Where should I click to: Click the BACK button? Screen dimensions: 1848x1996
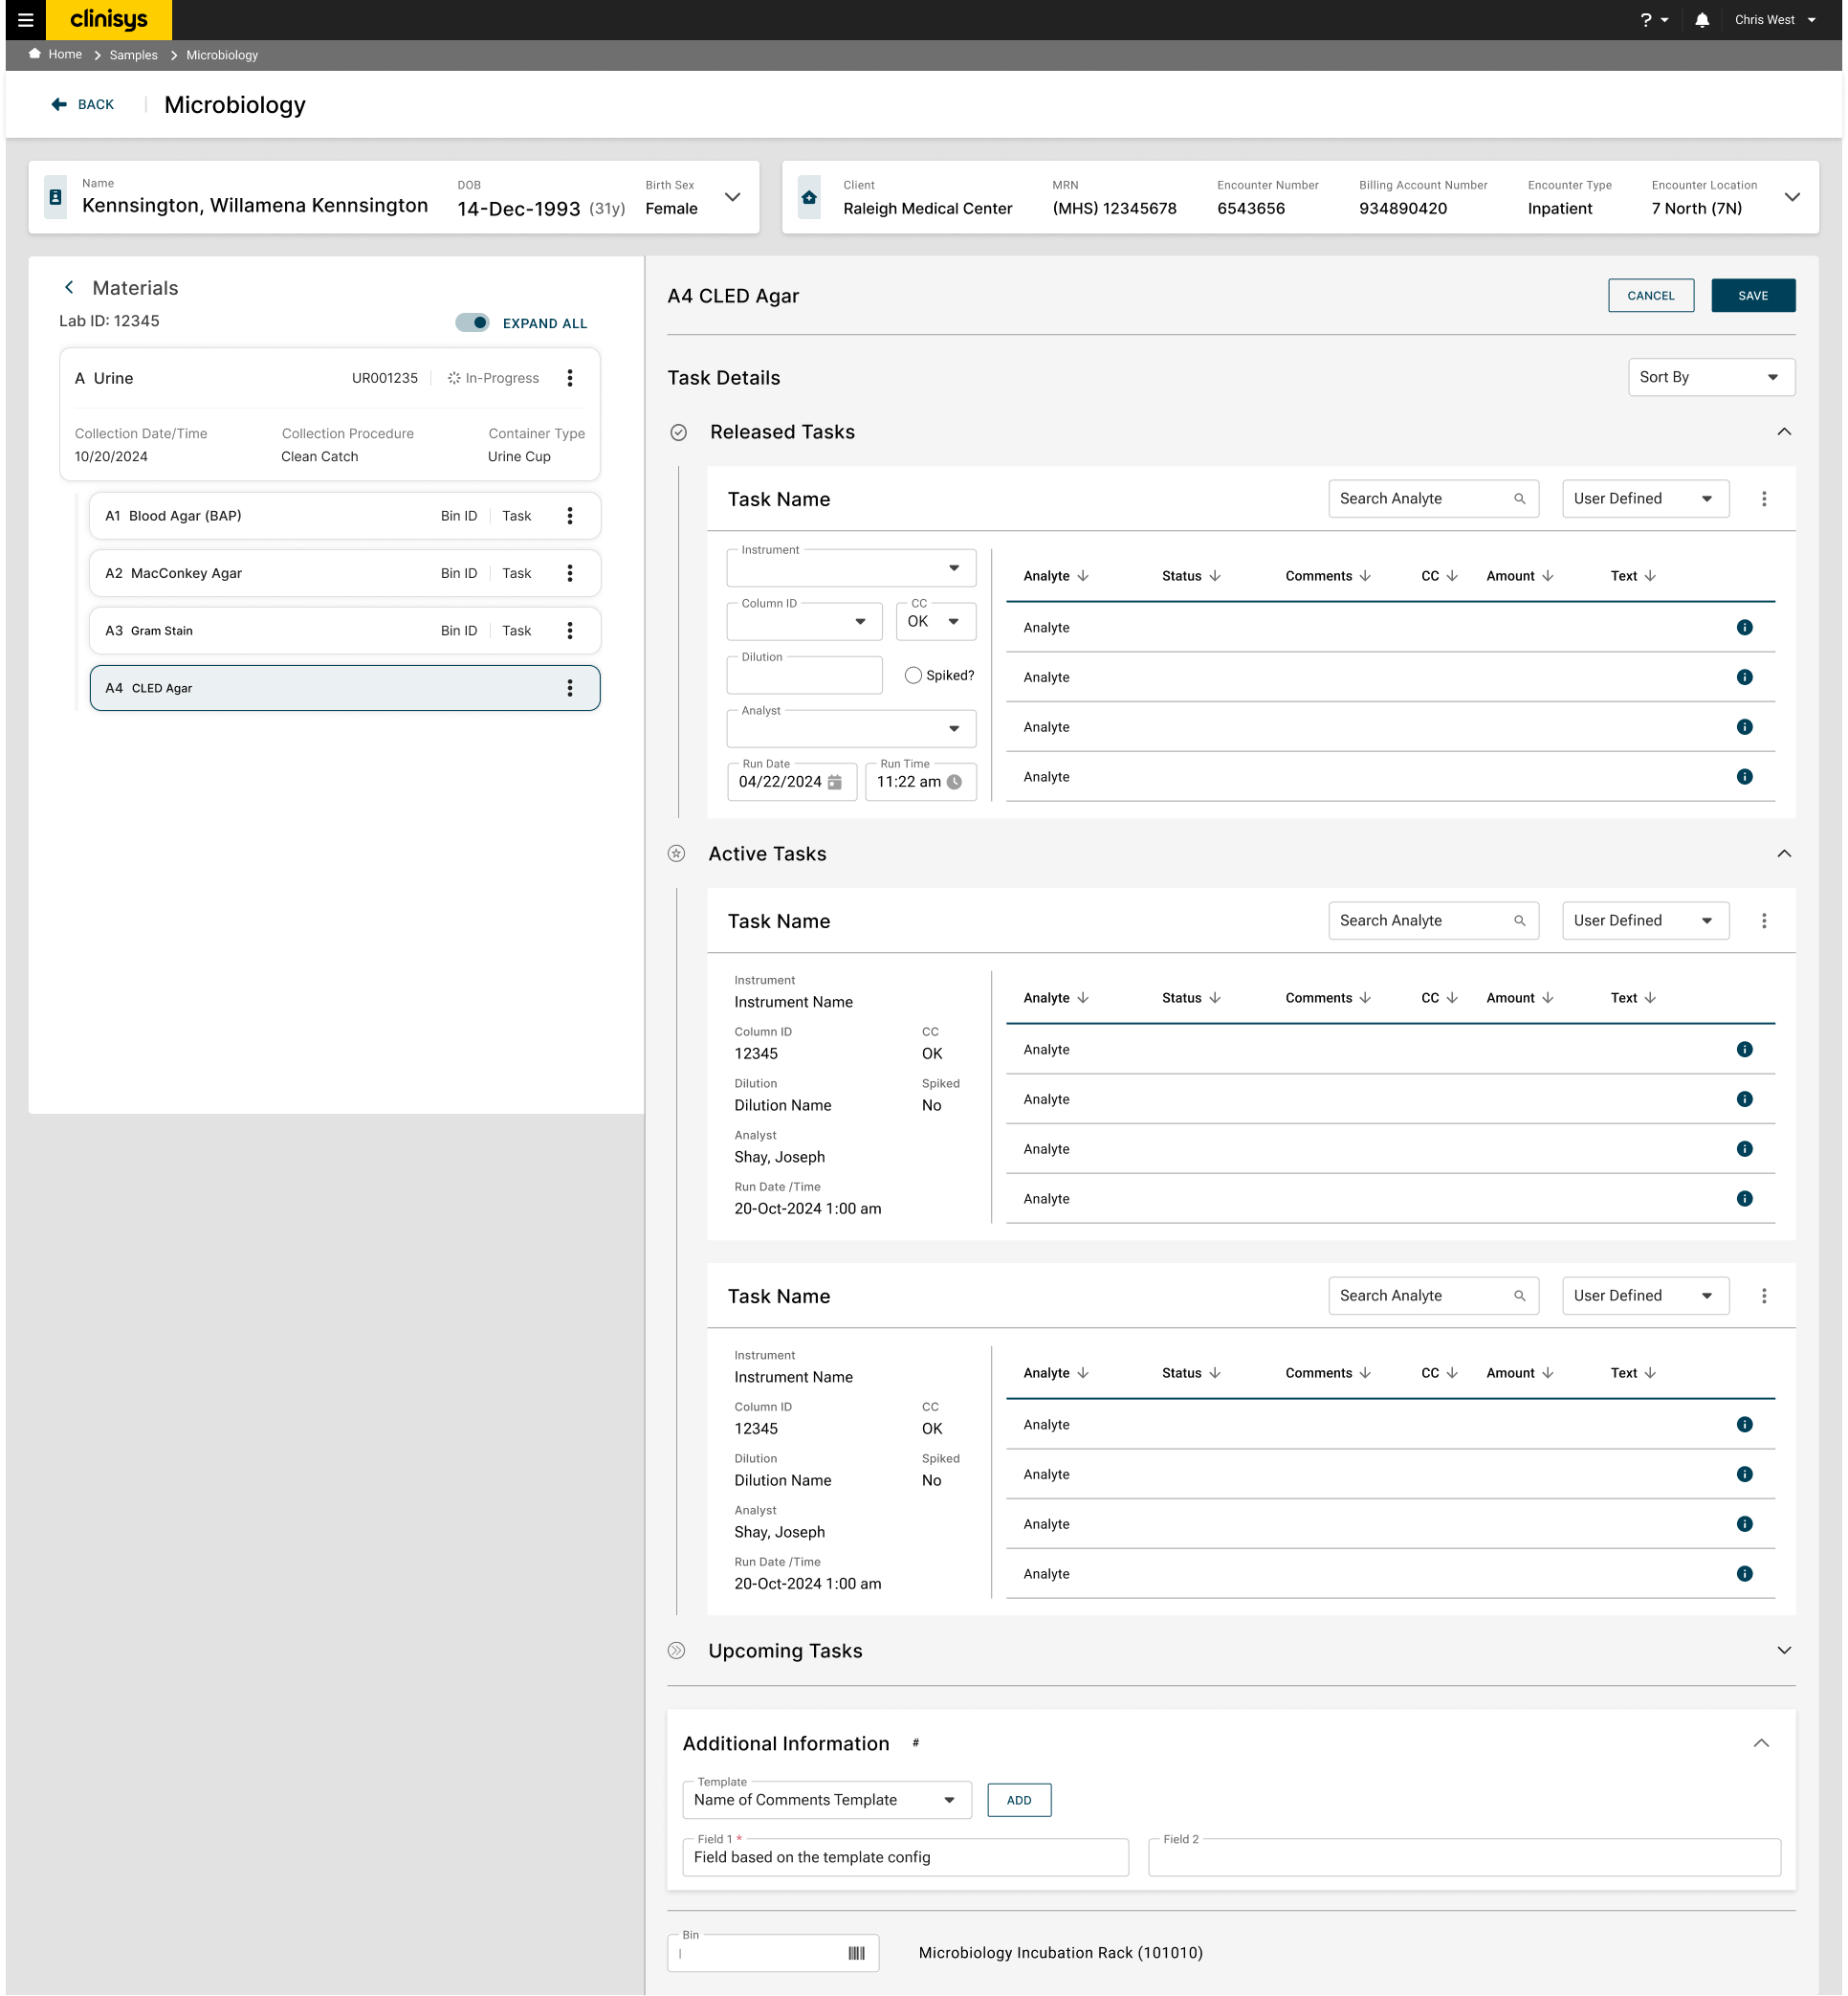[83, 104]
